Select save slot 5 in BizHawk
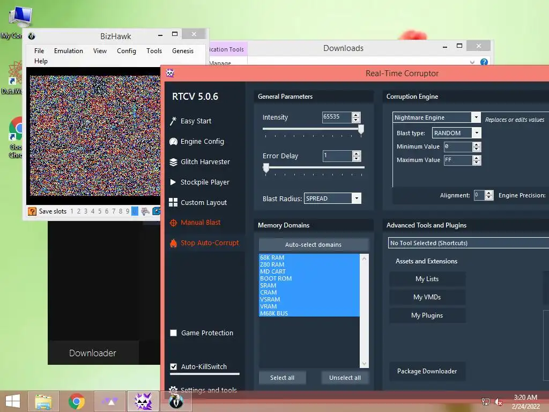 [x=100, y=211]
